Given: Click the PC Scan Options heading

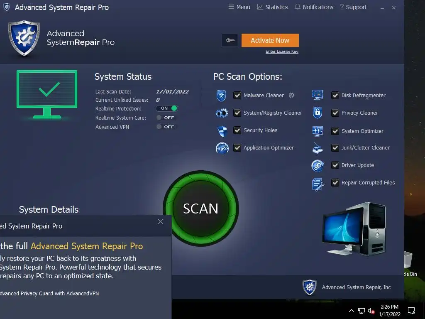Looking at the screenshot, I should [248, 77].
